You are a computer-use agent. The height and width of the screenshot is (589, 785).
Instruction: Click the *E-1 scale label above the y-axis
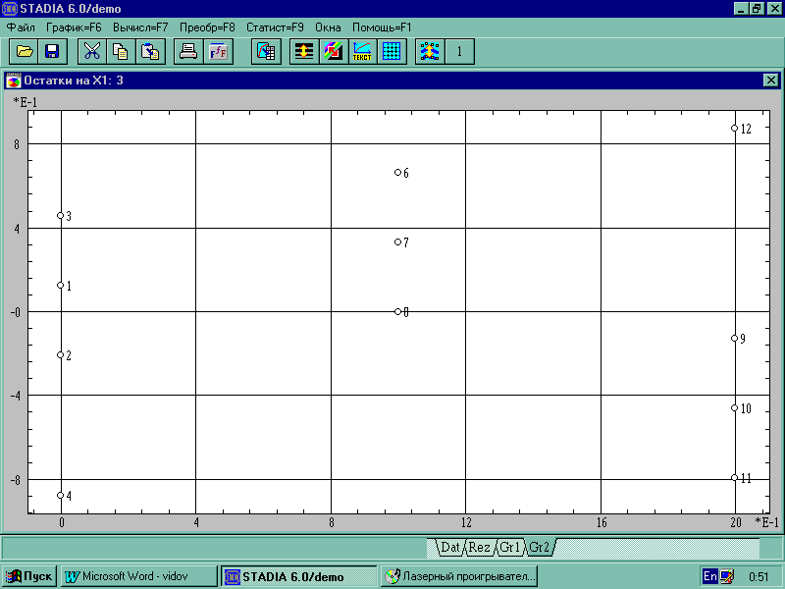click(26, 102)
